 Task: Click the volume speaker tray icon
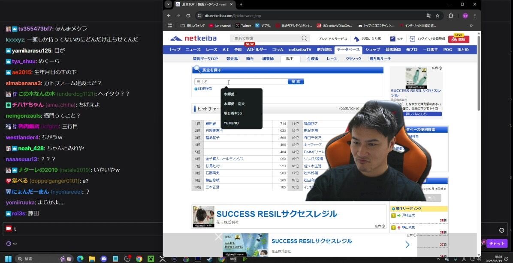(x=479, y=259)
